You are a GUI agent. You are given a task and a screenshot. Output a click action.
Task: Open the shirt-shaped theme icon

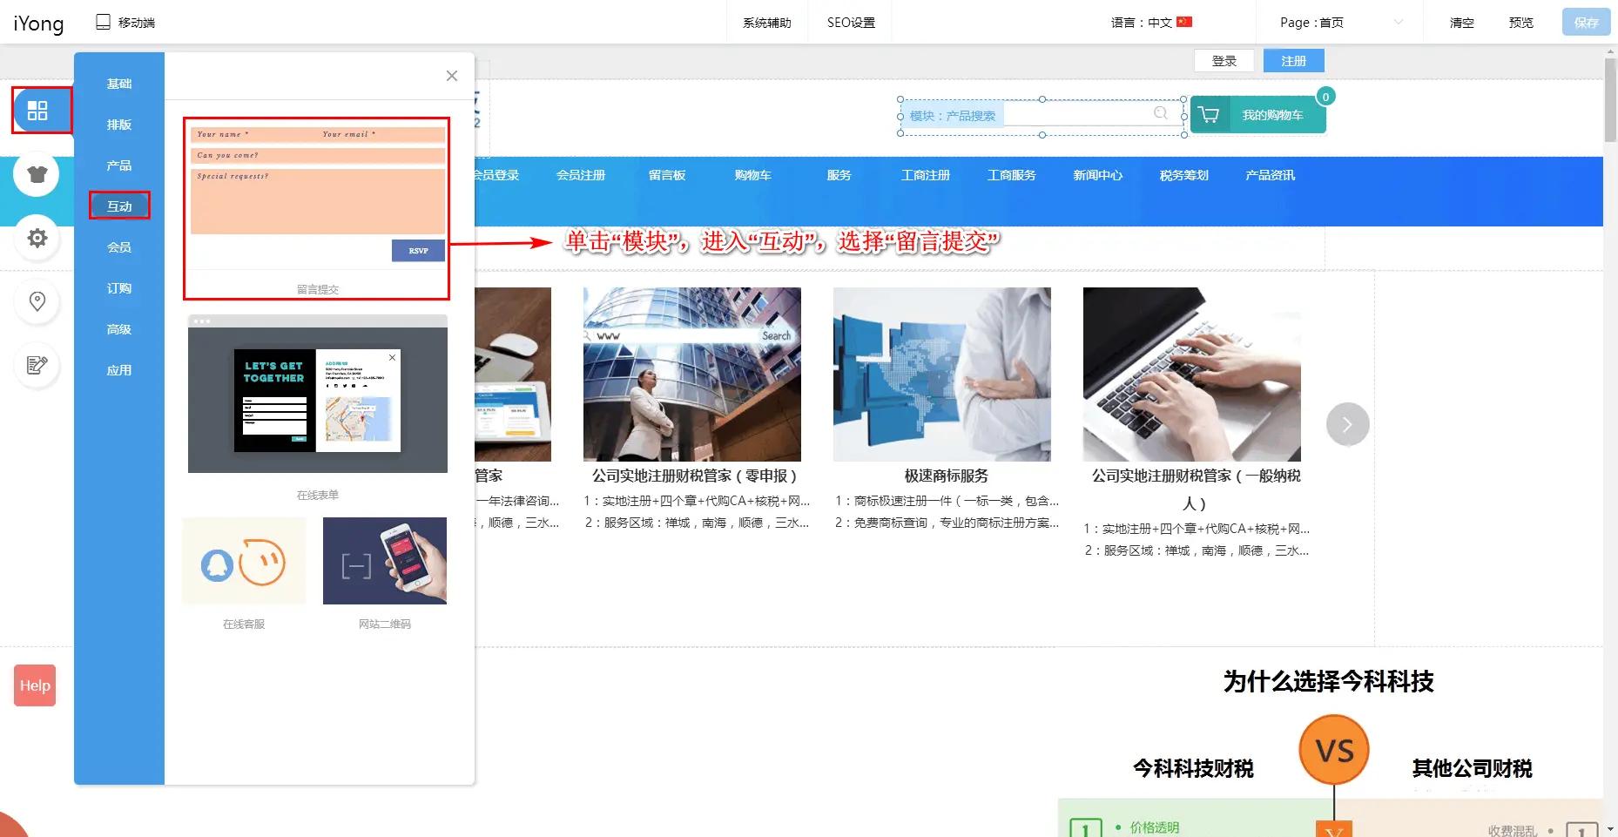(37, 174)
